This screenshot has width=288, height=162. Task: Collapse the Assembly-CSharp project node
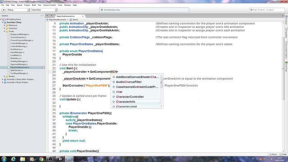click(3, 22)
